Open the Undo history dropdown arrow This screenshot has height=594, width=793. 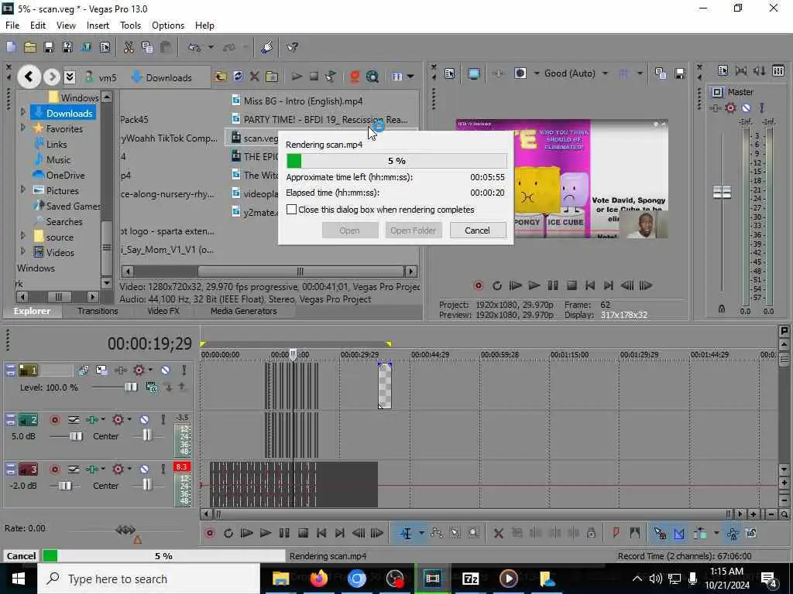[x=211, y=47]
